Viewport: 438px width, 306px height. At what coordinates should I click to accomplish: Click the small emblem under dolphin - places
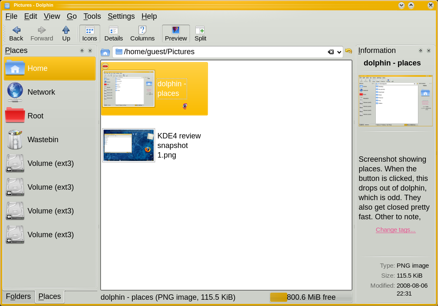[185, 106]
